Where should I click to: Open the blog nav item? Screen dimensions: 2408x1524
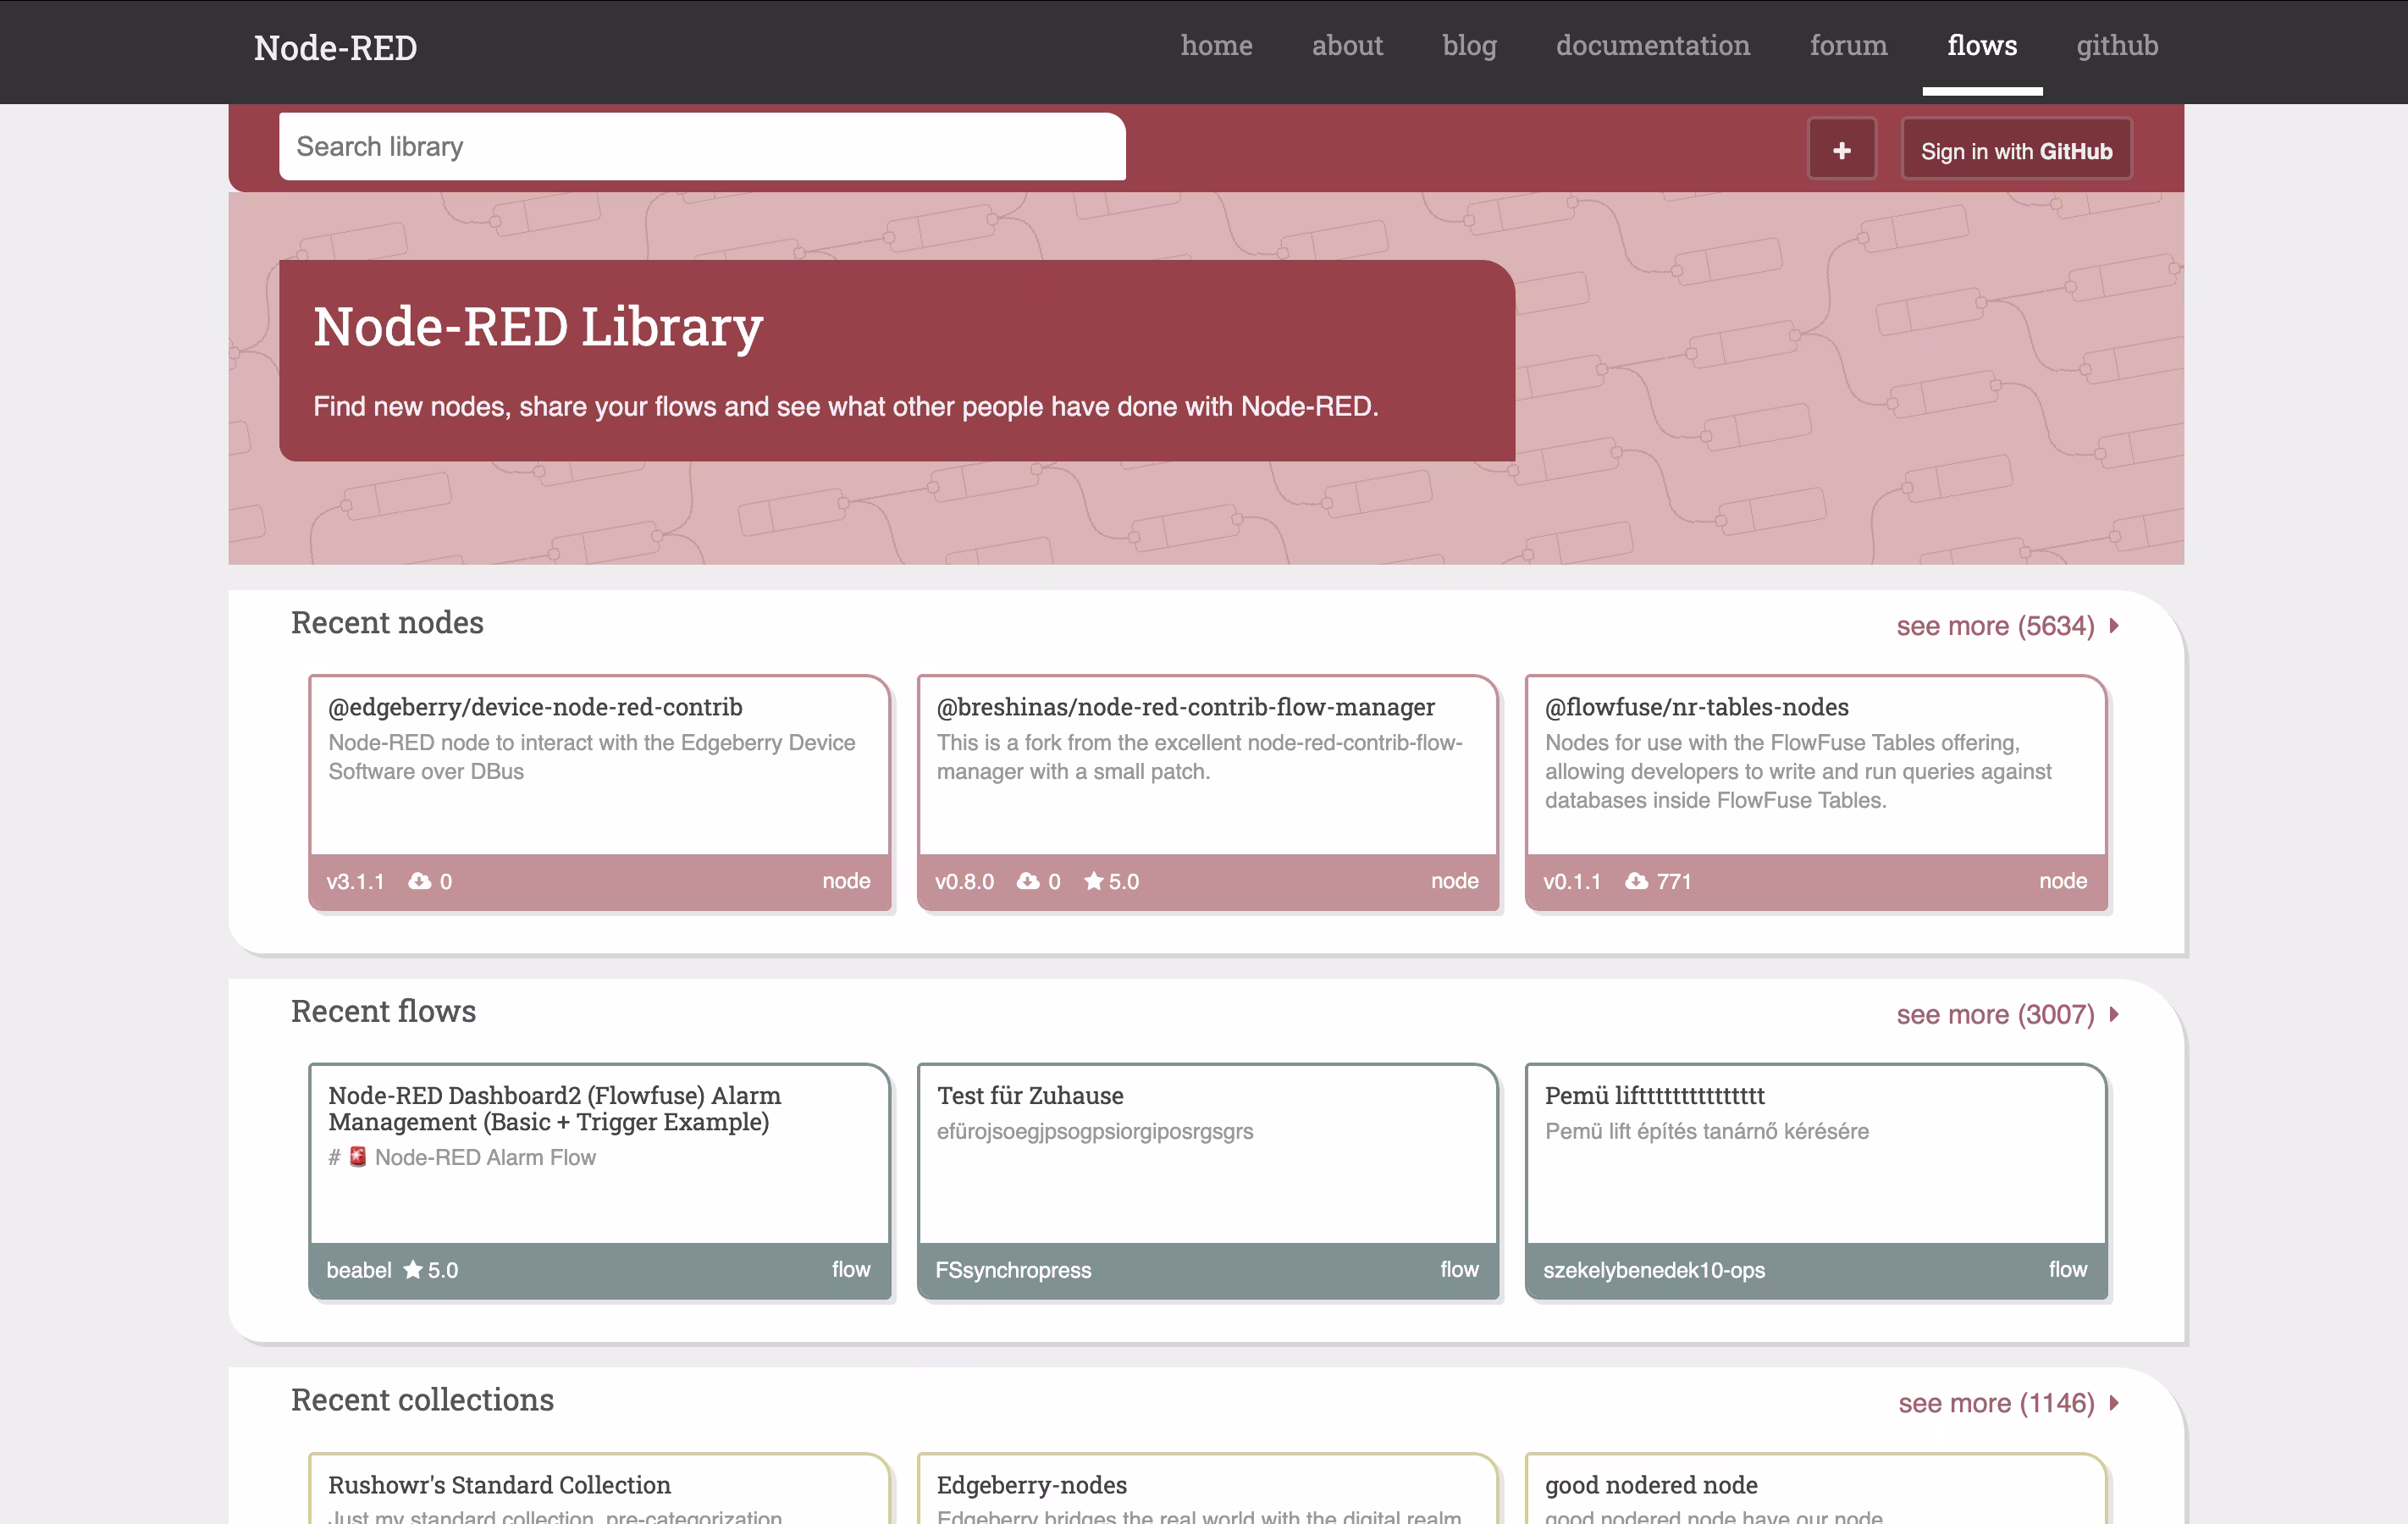1468,45
